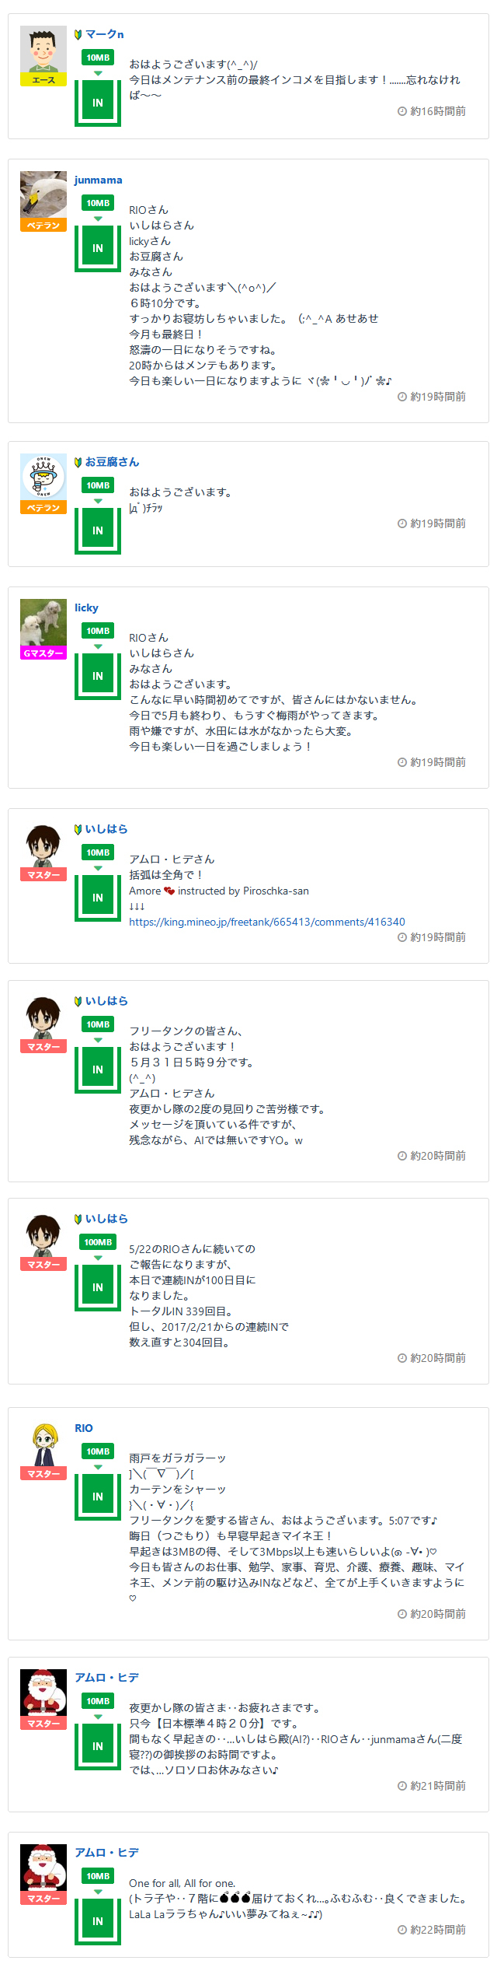Viewport: 497px width, 1964px height.
Task: Open the king.mineo.jp freetank comment link
Action: [266, 922]
